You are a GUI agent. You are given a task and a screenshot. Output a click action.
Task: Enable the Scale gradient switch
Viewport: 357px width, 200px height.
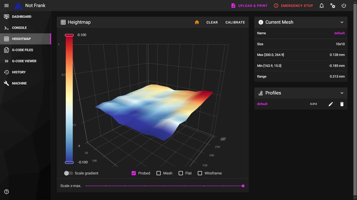(68, 173)
